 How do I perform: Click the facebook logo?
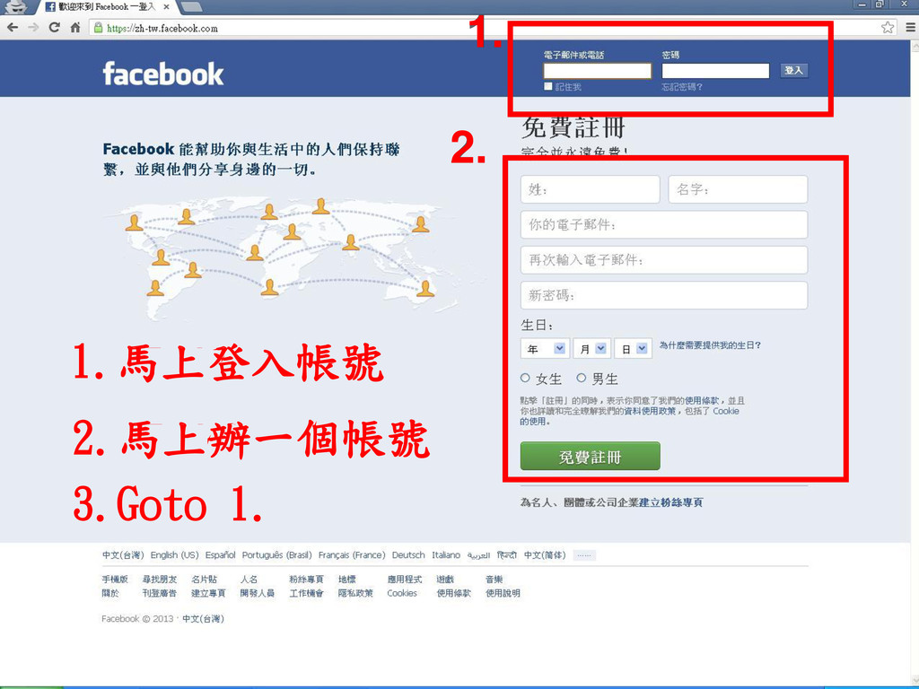(x=163, y=74)
